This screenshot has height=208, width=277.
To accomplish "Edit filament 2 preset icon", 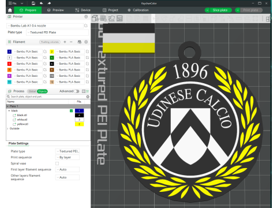I will click(87, 51).
